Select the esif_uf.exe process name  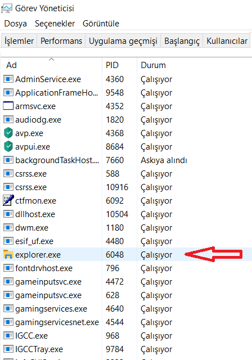click(34, 241)
